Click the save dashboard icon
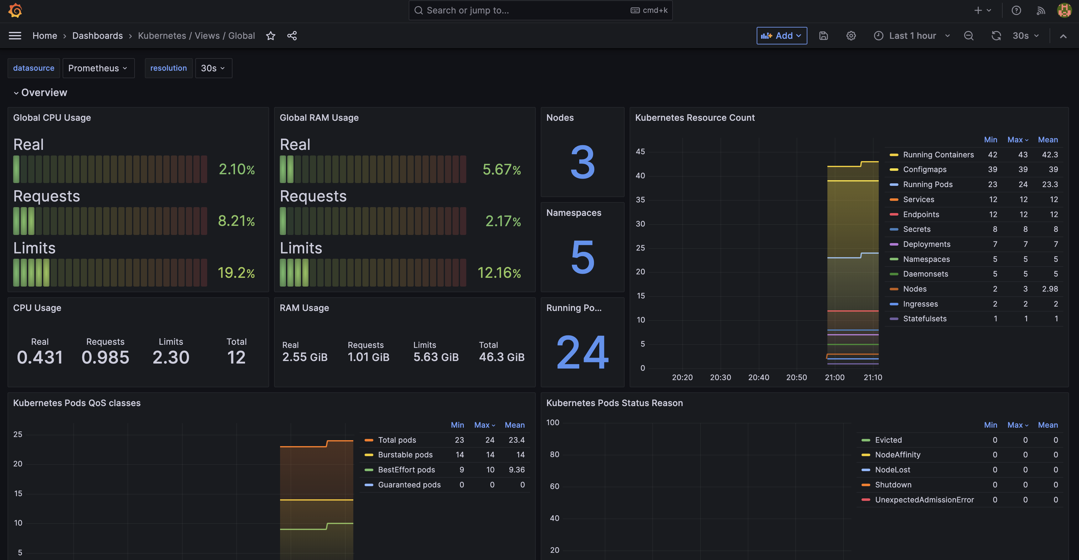The height and width of the screenshot is (560, 1079). [x=823, y=36]
